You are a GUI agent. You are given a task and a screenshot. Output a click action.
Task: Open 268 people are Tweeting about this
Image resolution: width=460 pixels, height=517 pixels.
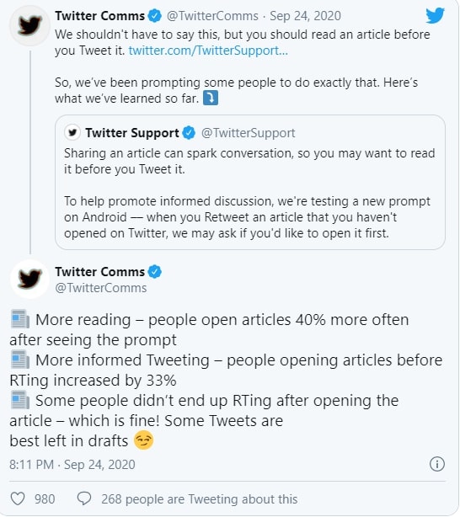click(x=200, y=498)
